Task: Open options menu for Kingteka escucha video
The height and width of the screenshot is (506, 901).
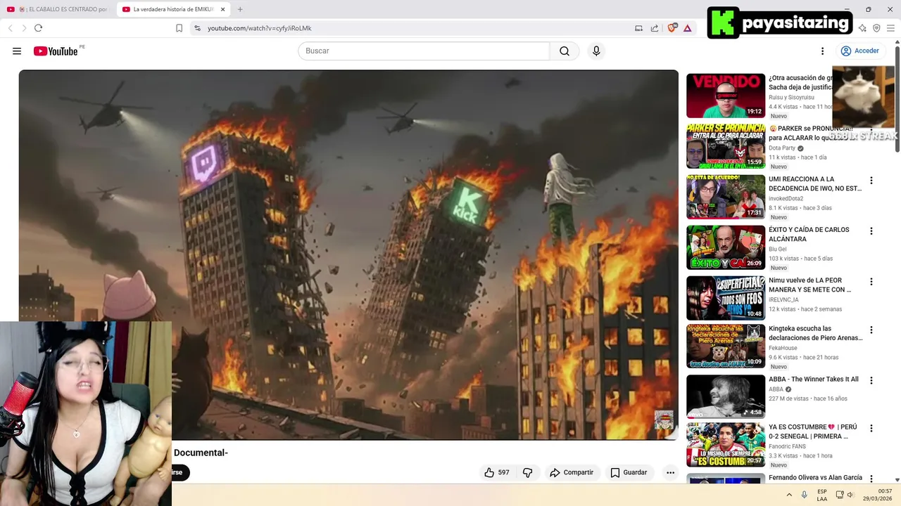Action: (871, 330)
